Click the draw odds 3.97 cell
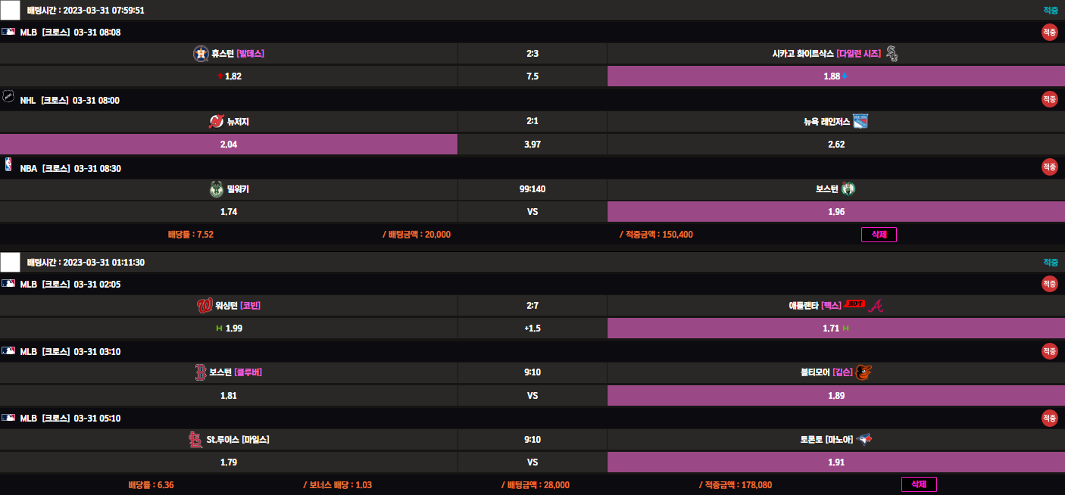This screenshot has height=495, width=1065. pyautogui.click(x=532, y=145)
